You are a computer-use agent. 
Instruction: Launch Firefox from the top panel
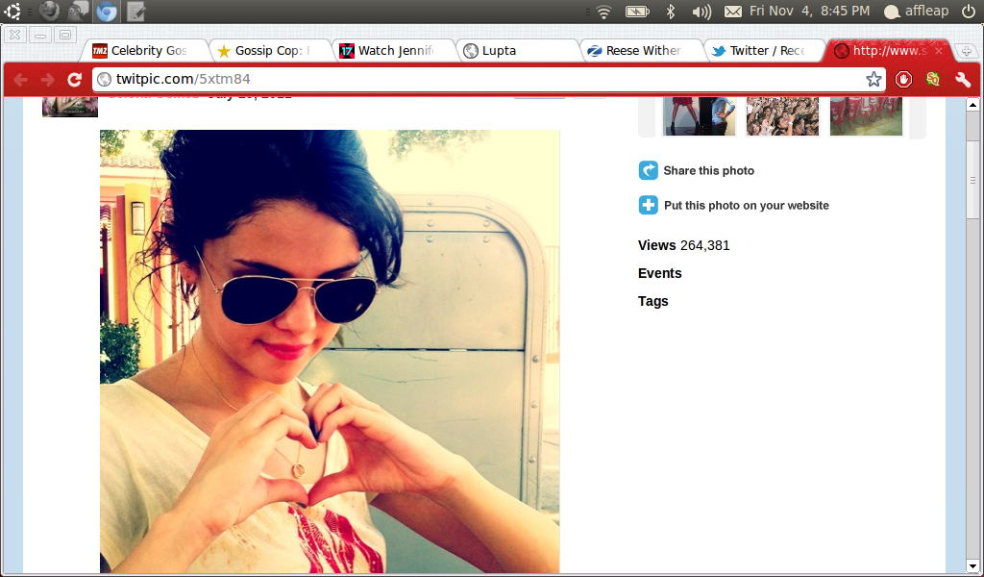[x=50, y=11]
